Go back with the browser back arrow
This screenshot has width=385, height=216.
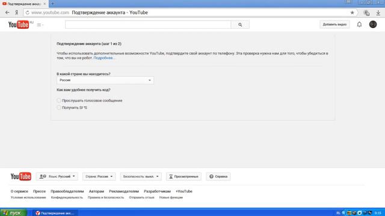pos(7,13)
